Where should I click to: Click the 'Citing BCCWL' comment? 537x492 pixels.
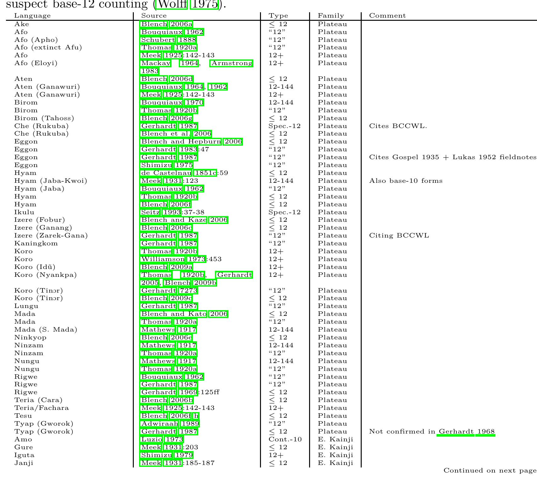click(x=399, y=236)
